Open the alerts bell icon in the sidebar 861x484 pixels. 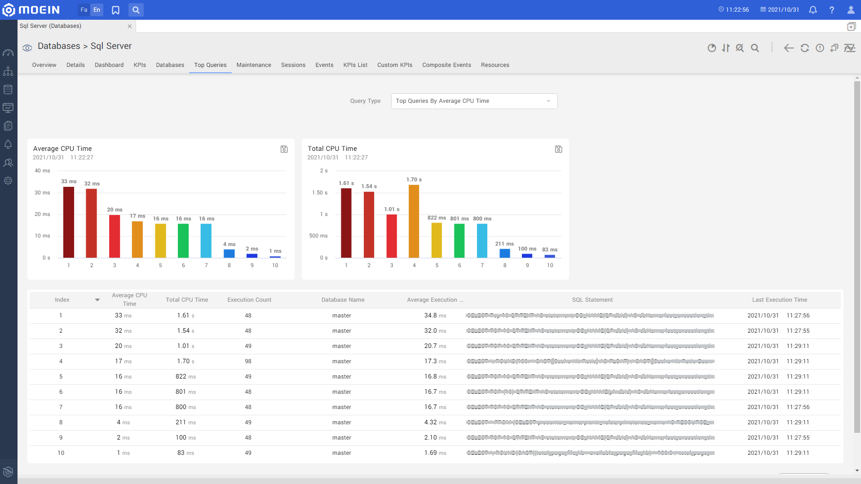(8, 144)
